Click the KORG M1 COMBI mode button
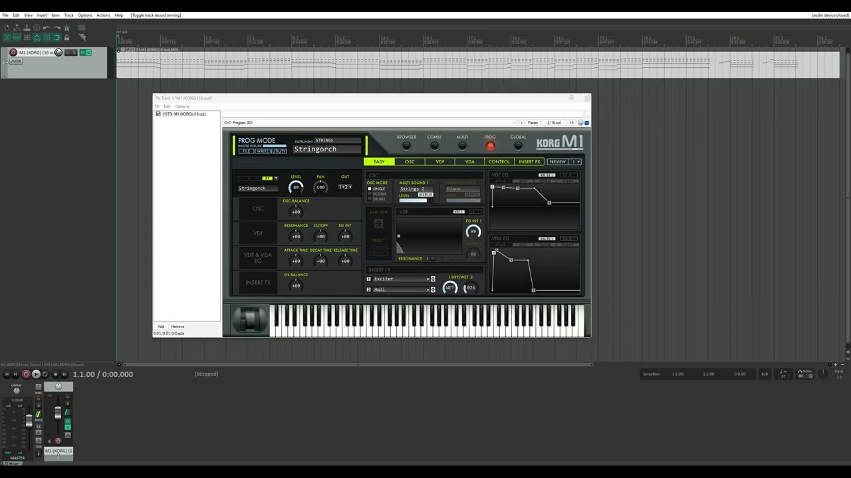Image resolution: width=851 pixels, height=478 pixels. [x=434, y=145]
